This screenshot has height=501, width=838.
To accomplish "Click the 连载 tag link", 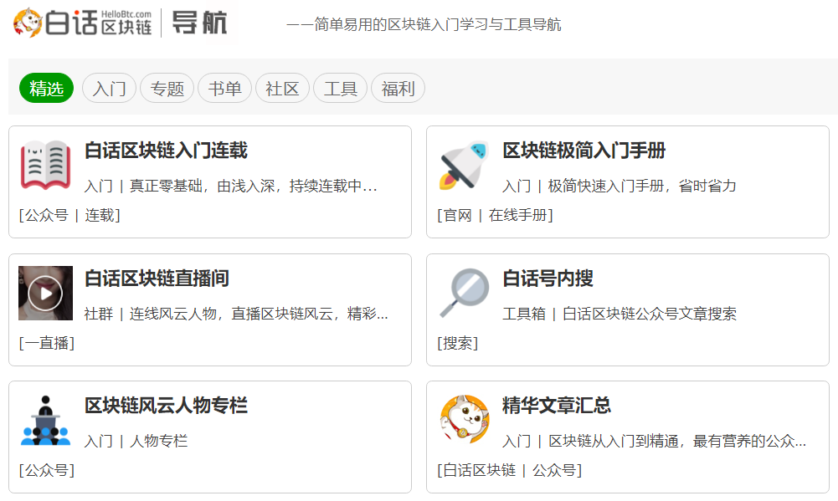I will 100,215.
